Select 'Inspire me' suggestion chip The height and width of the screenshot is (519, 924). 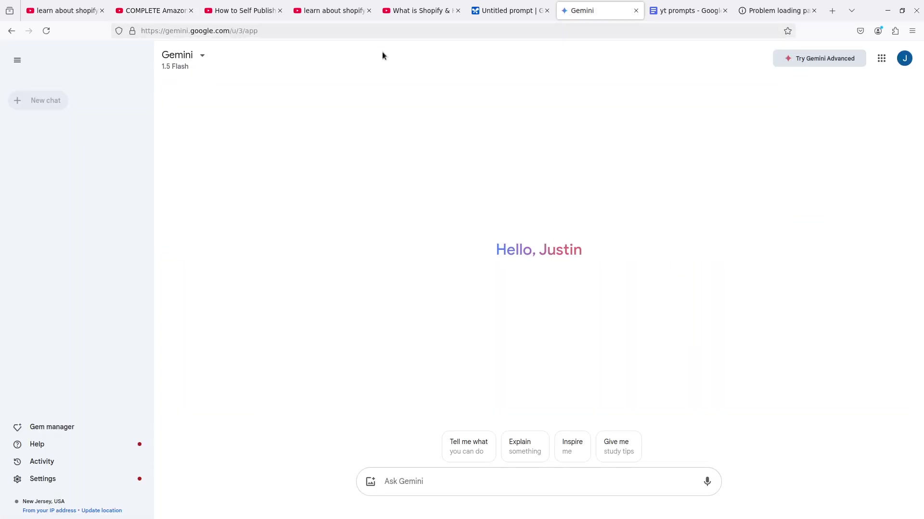coord(572,446)
